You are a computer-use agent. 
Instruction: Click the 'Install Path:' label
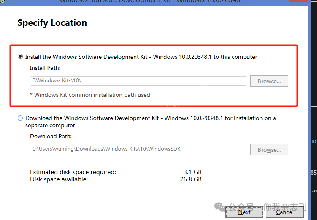[x=45, y=68]
